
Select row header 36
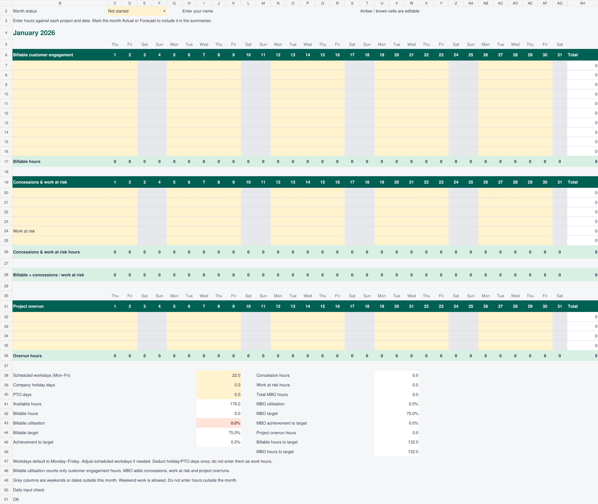[6, 356]
